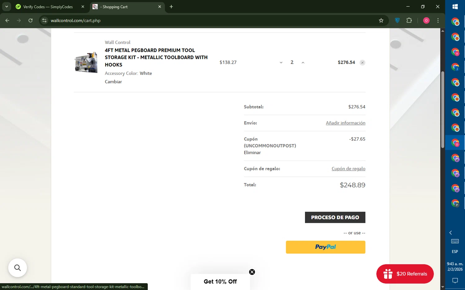
Task: Open the 4FT Metal Pegboard product title link
Action: pyautogui.click(x=156, y=57)
